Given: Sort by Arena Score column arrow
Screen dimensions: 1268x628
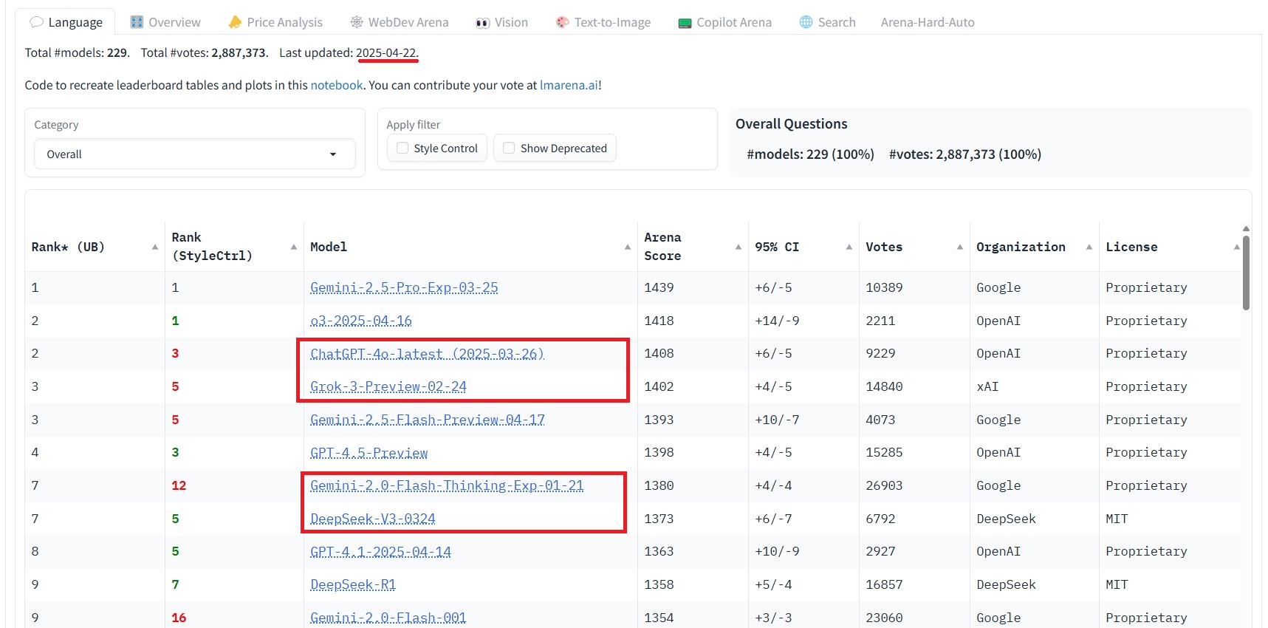Looking at the screenshot, I should tap(738, 247).
